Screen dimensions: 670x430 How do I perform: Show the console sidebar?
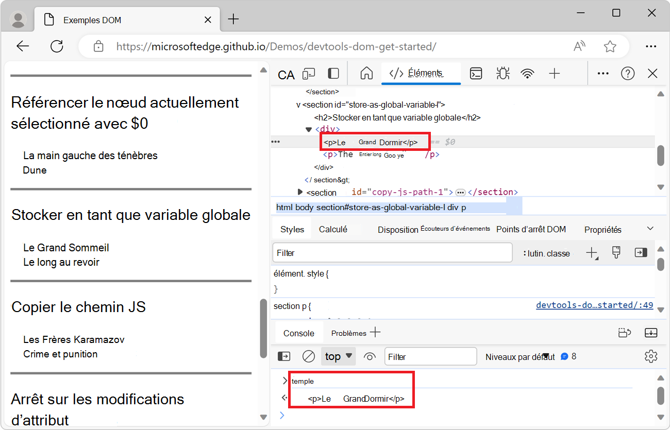(284, 356)
